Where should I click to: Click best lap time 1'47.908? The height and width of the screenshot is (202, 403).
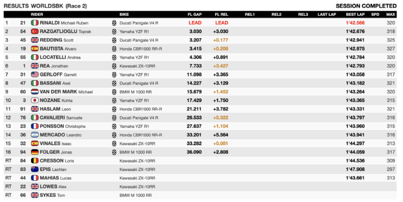pos(355,169)
